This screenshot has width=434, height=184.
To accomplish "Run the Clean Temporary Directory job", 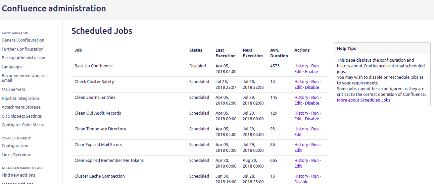I will [315, 129].
